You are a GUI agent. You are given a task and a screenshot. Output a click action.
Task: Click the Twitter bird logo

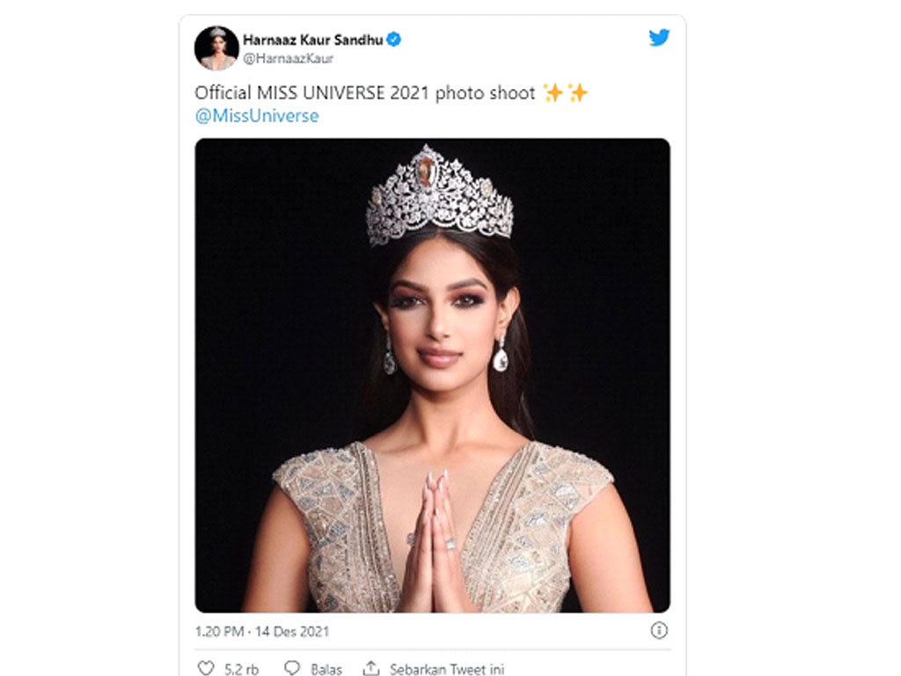(659, 37)
